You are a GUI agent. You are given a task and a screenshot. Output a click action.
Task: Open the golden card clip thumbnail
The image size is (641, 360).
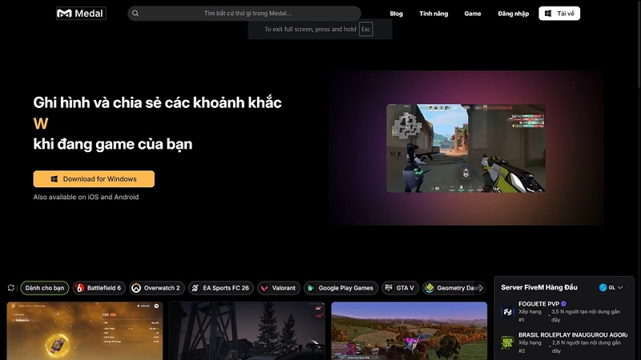[x=85, y=331]
